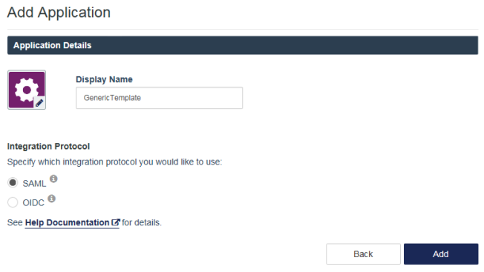
Task: Click the Back button
Action: tap(363, 254)
